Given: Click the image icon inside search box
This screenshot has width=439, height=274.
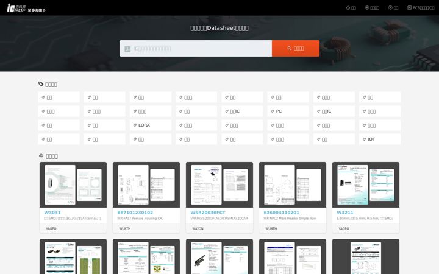Looking at the screenshot, I should pos(127,49).
